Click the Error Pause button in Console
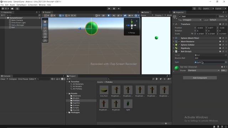Image resolution: width=228 pixels, height=128 pixels. [23, 79]
